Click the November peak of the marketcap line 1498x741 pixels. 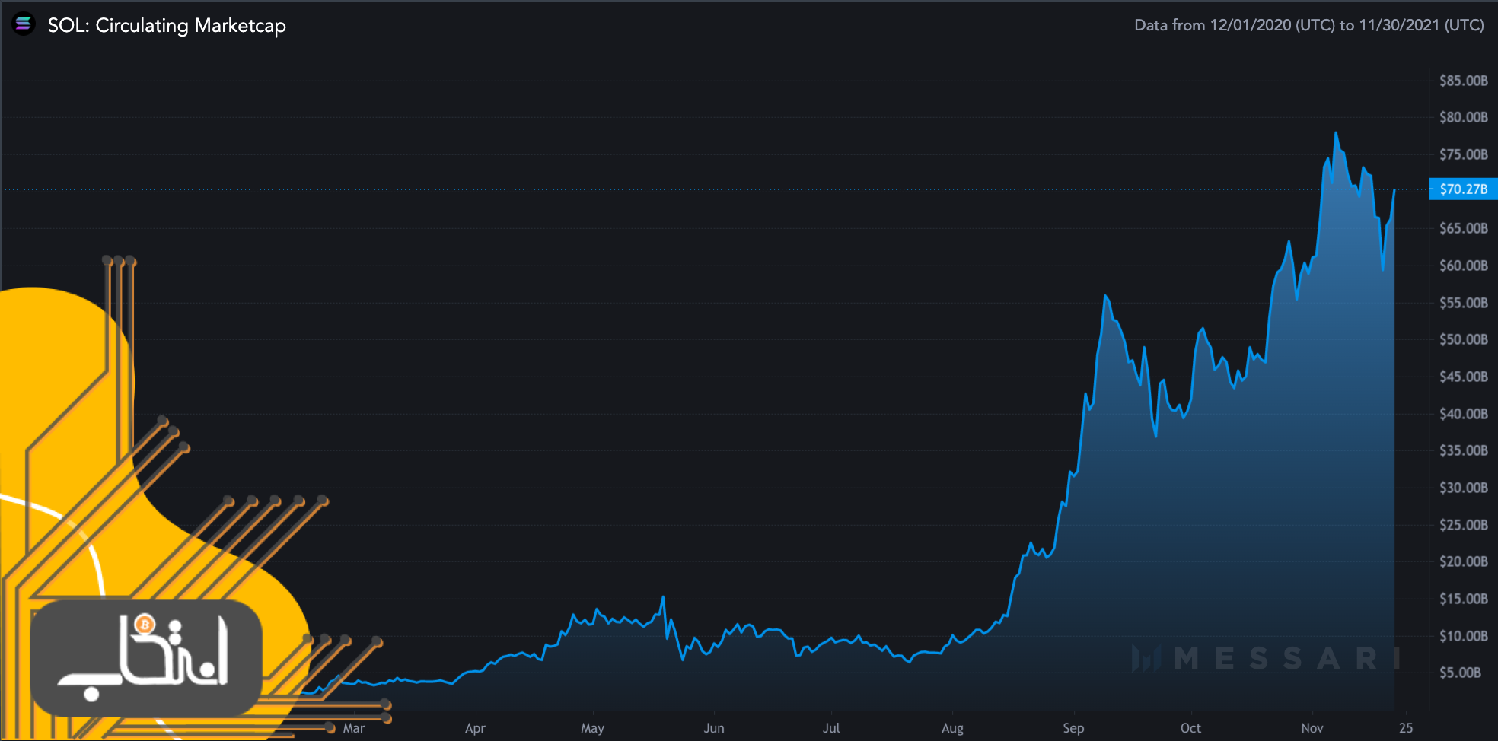[1336, 133]
